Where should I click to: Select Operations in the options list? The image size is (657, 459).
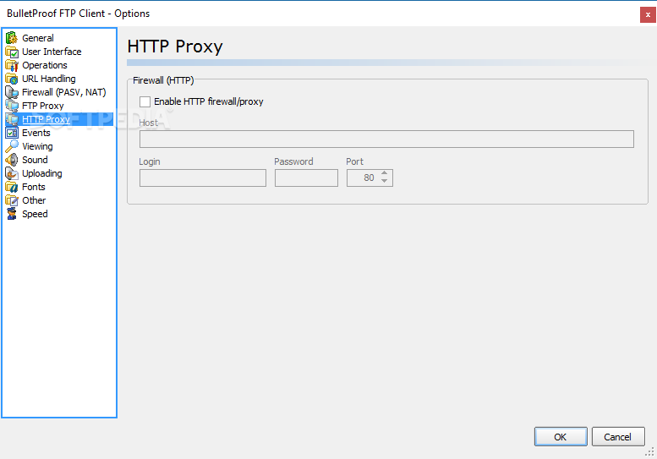(45, 65)
